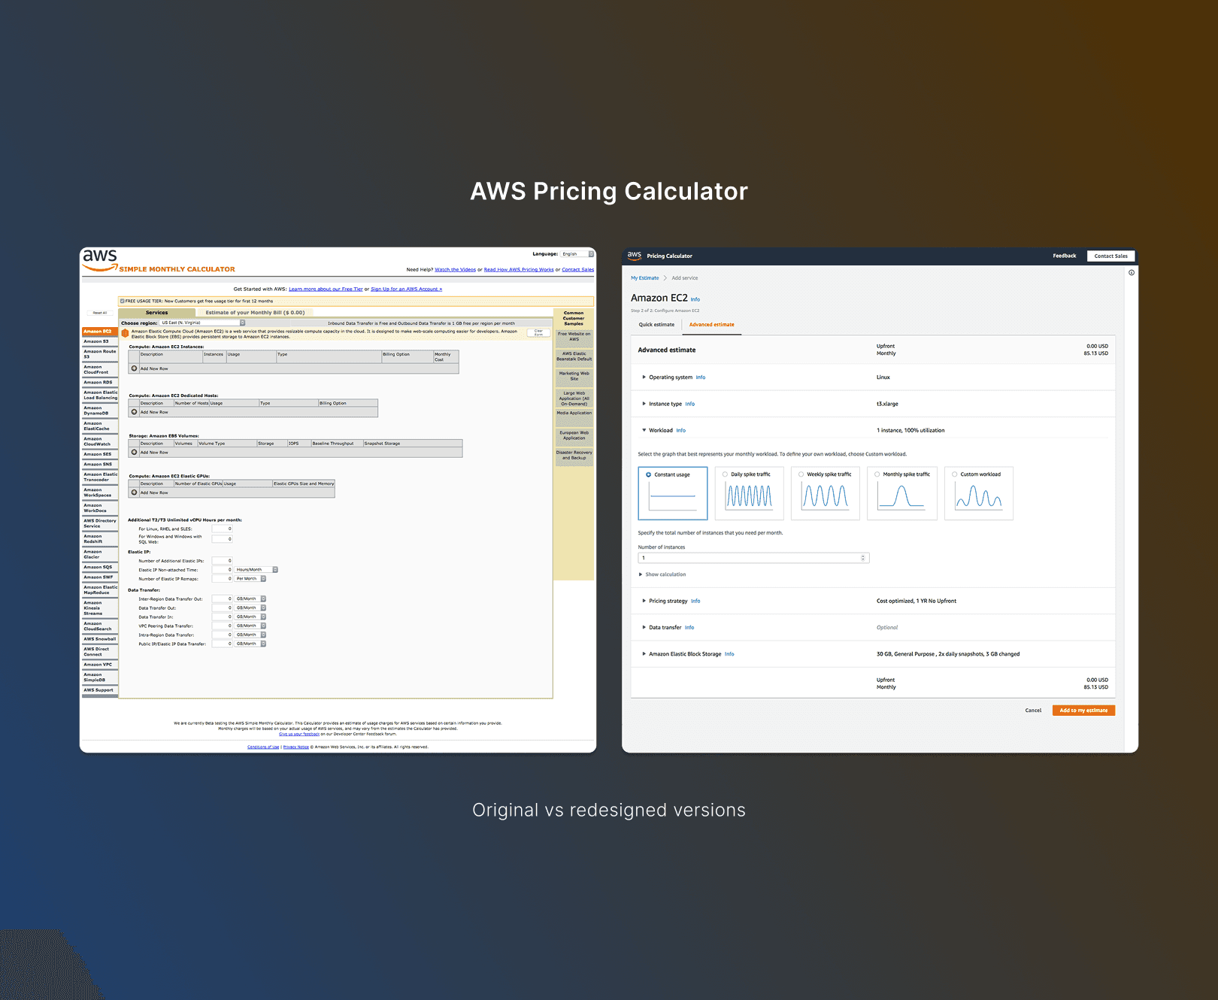1218x1000 pixels.
Task: Click Feedback in the Pricing Calculator header
Action: [1064, 256]
